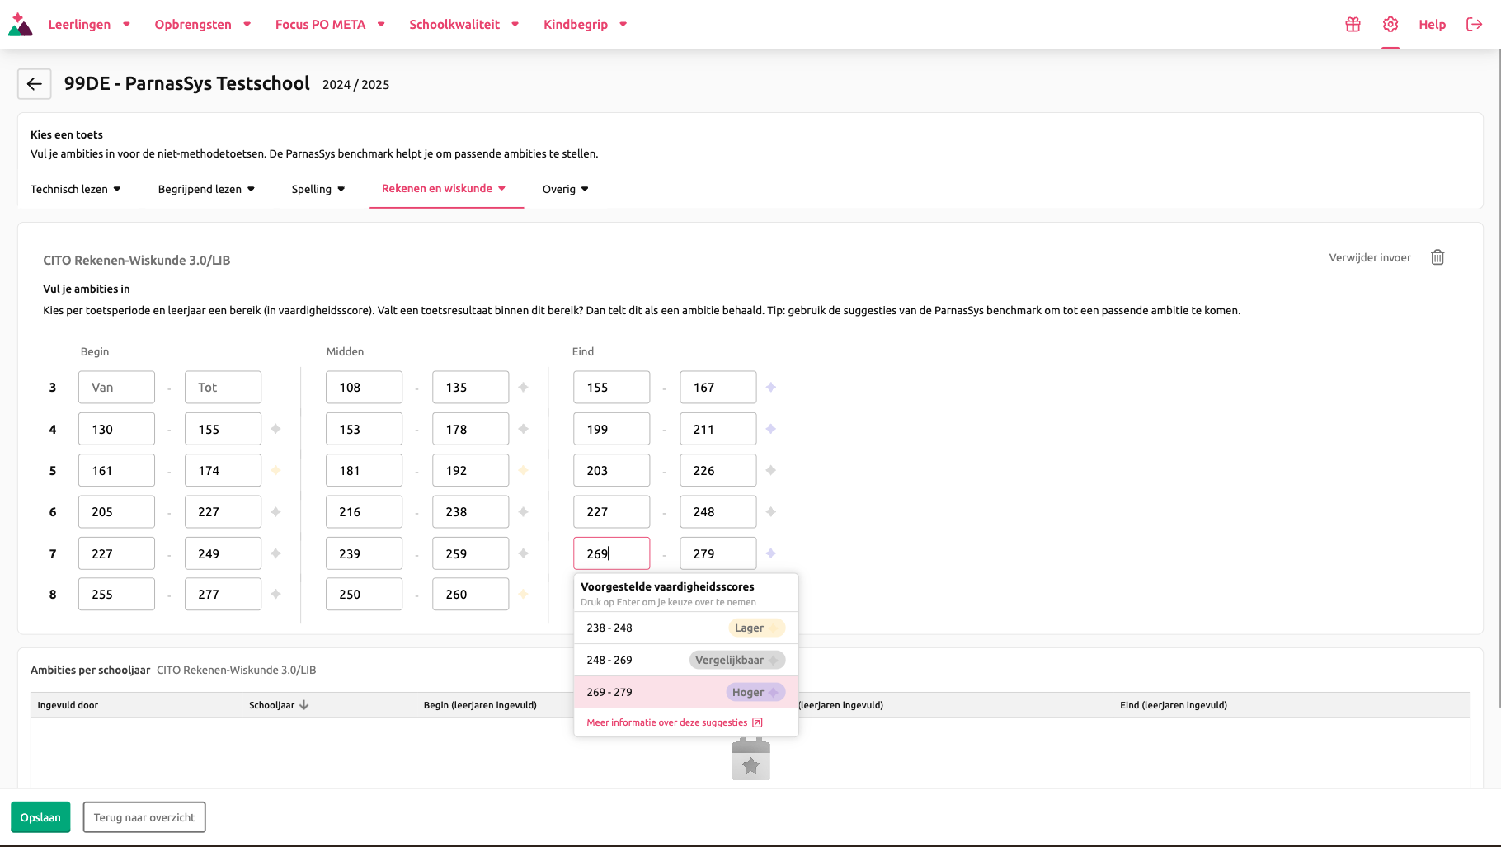Click the grade 3 Midden field containing 108
Screen dimensions: 1501x847
pyautogui.click(x=364, y=387)
